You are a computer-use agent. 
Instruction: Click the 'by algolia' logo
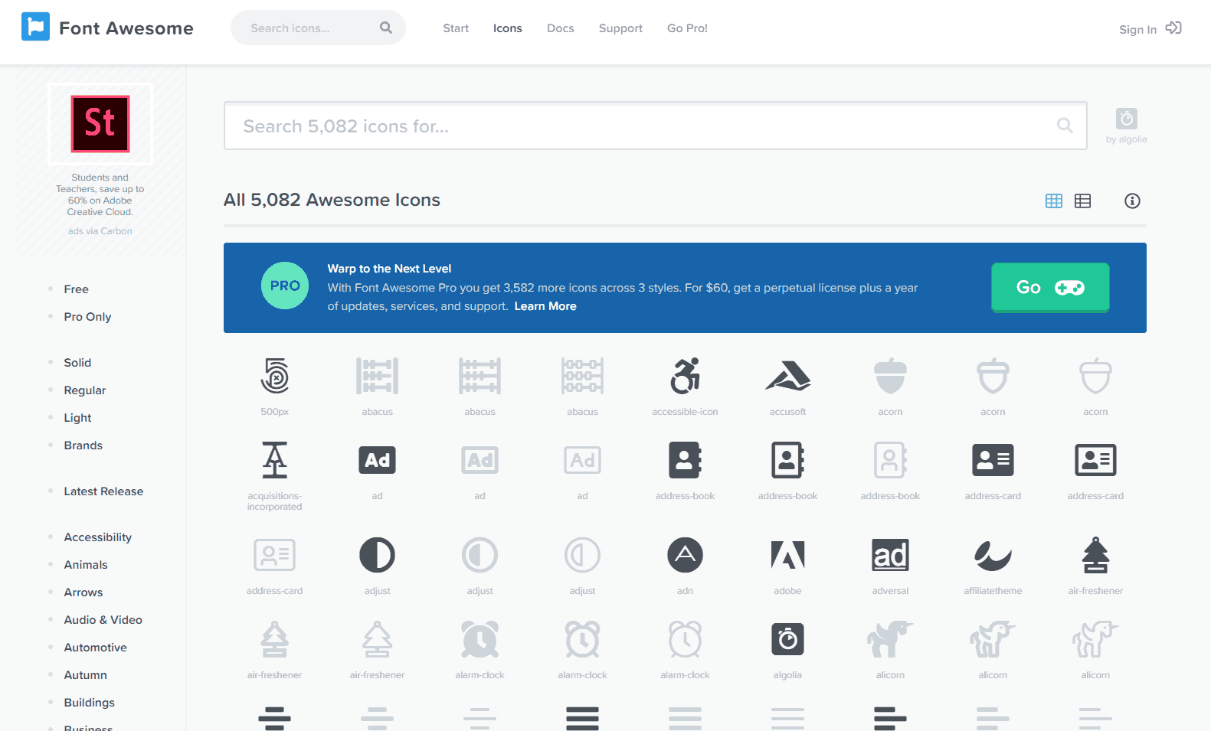(1126, 126)
